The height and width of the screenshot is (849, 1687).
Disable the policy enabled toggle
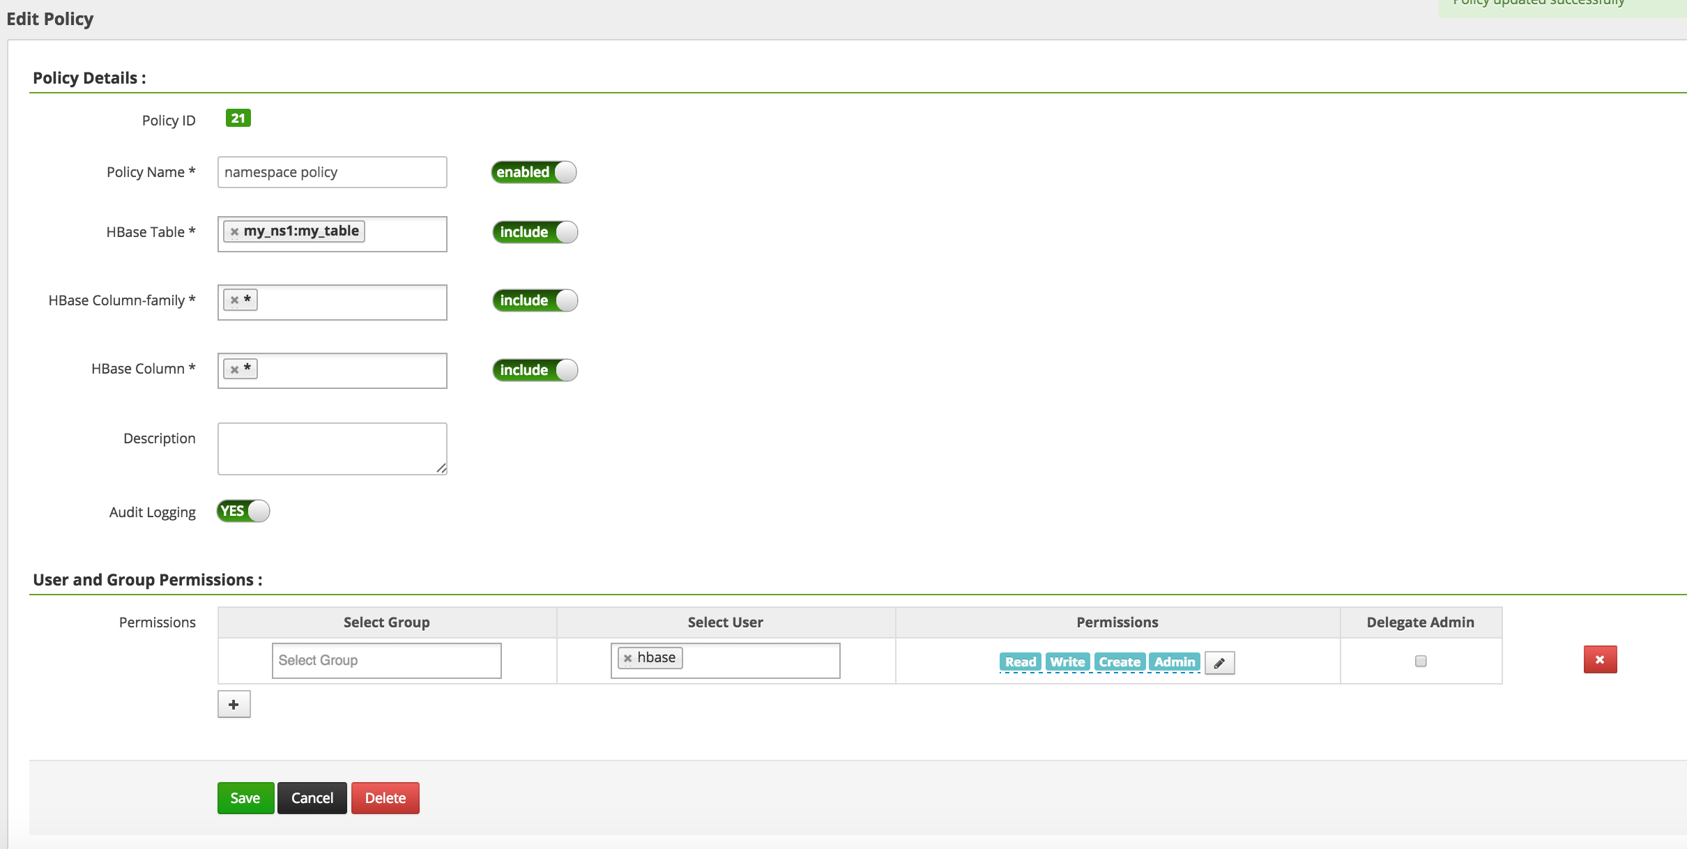coord(533,171)
